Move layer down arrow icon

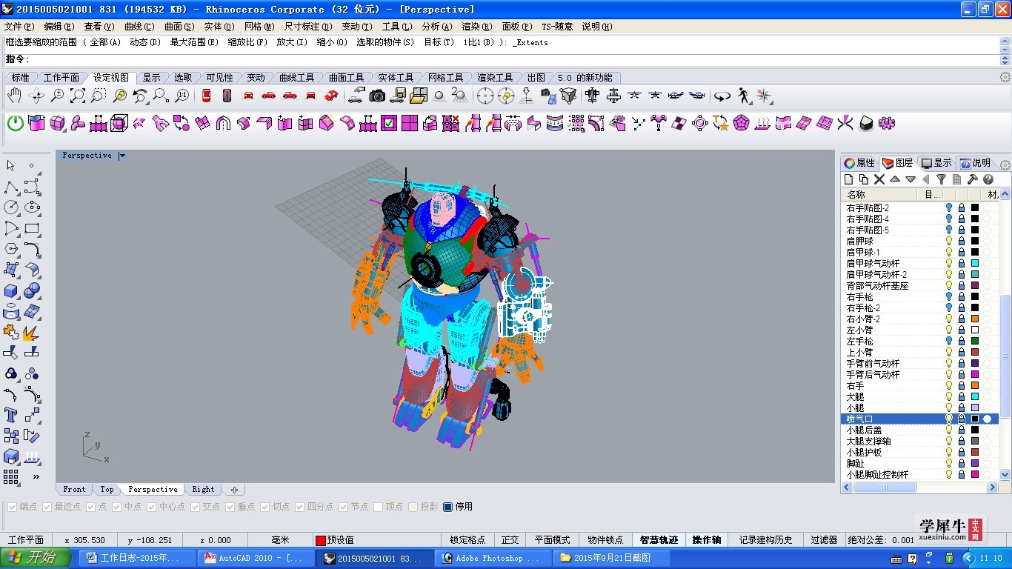(911, 179)
